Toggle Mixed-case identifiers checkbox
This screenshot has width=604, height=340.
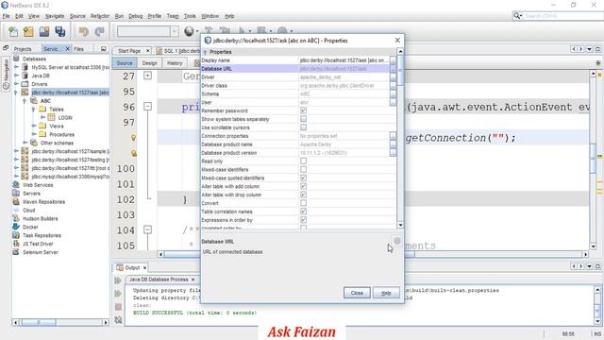(x=304, y=170)
